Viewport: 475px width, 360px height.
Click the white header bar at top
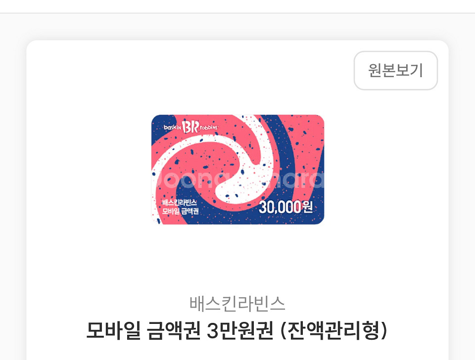click(237, 6)
